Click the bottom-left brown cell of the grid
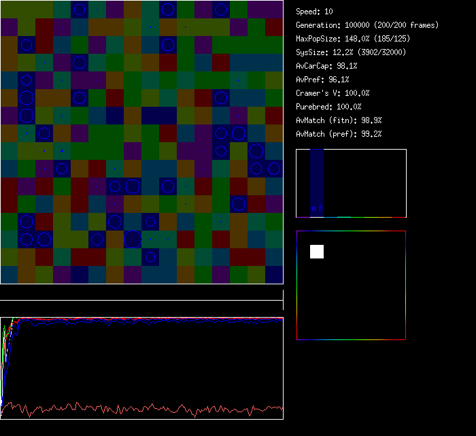The image size is (476, 436). pyautogui.click(x=9, y=274)
